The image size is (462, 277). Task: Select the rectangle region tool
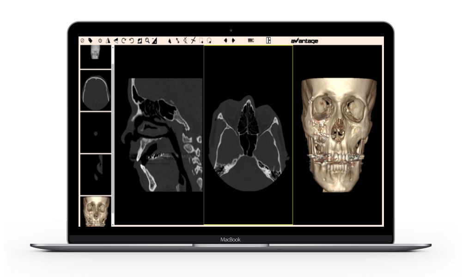[x=201, y=41]
